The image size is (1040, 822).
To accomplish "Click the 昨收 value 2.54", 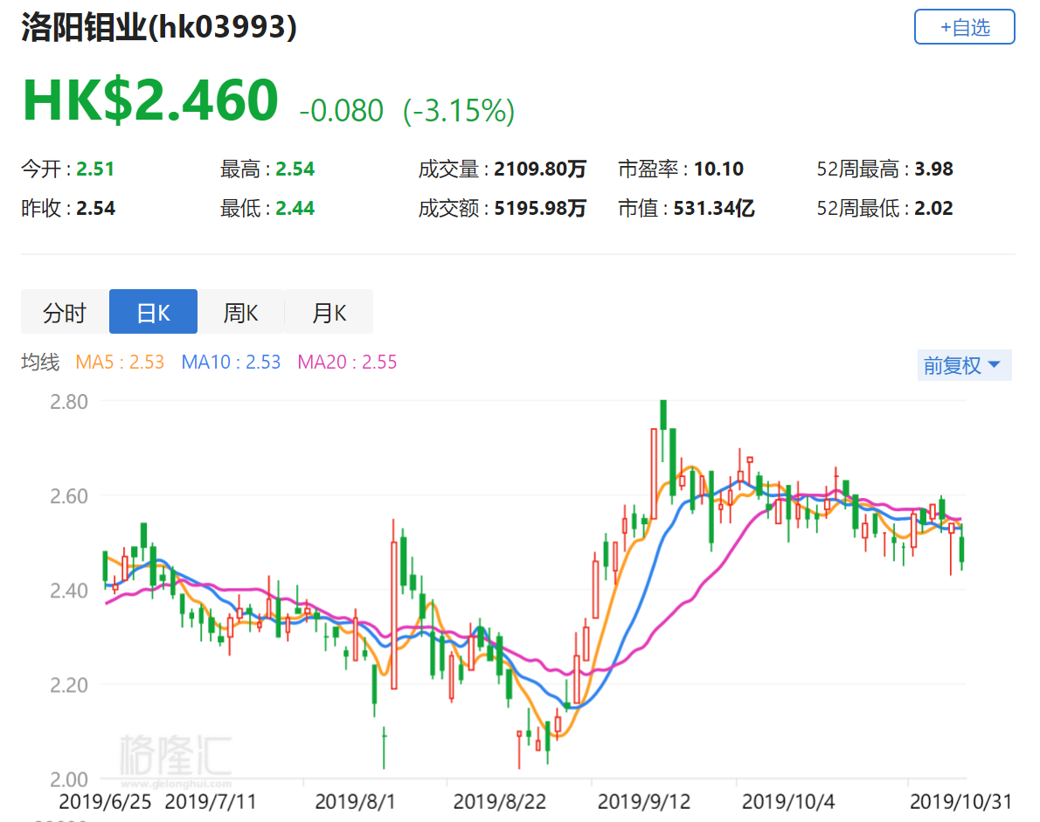I will [x=95, y=209].
